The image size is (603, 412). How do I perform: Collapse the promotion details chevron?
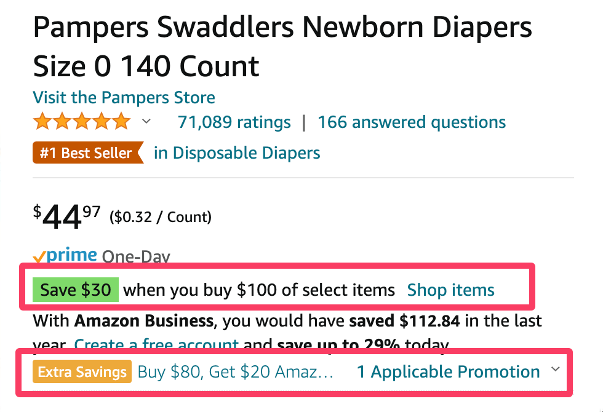(x=556, y=369)
